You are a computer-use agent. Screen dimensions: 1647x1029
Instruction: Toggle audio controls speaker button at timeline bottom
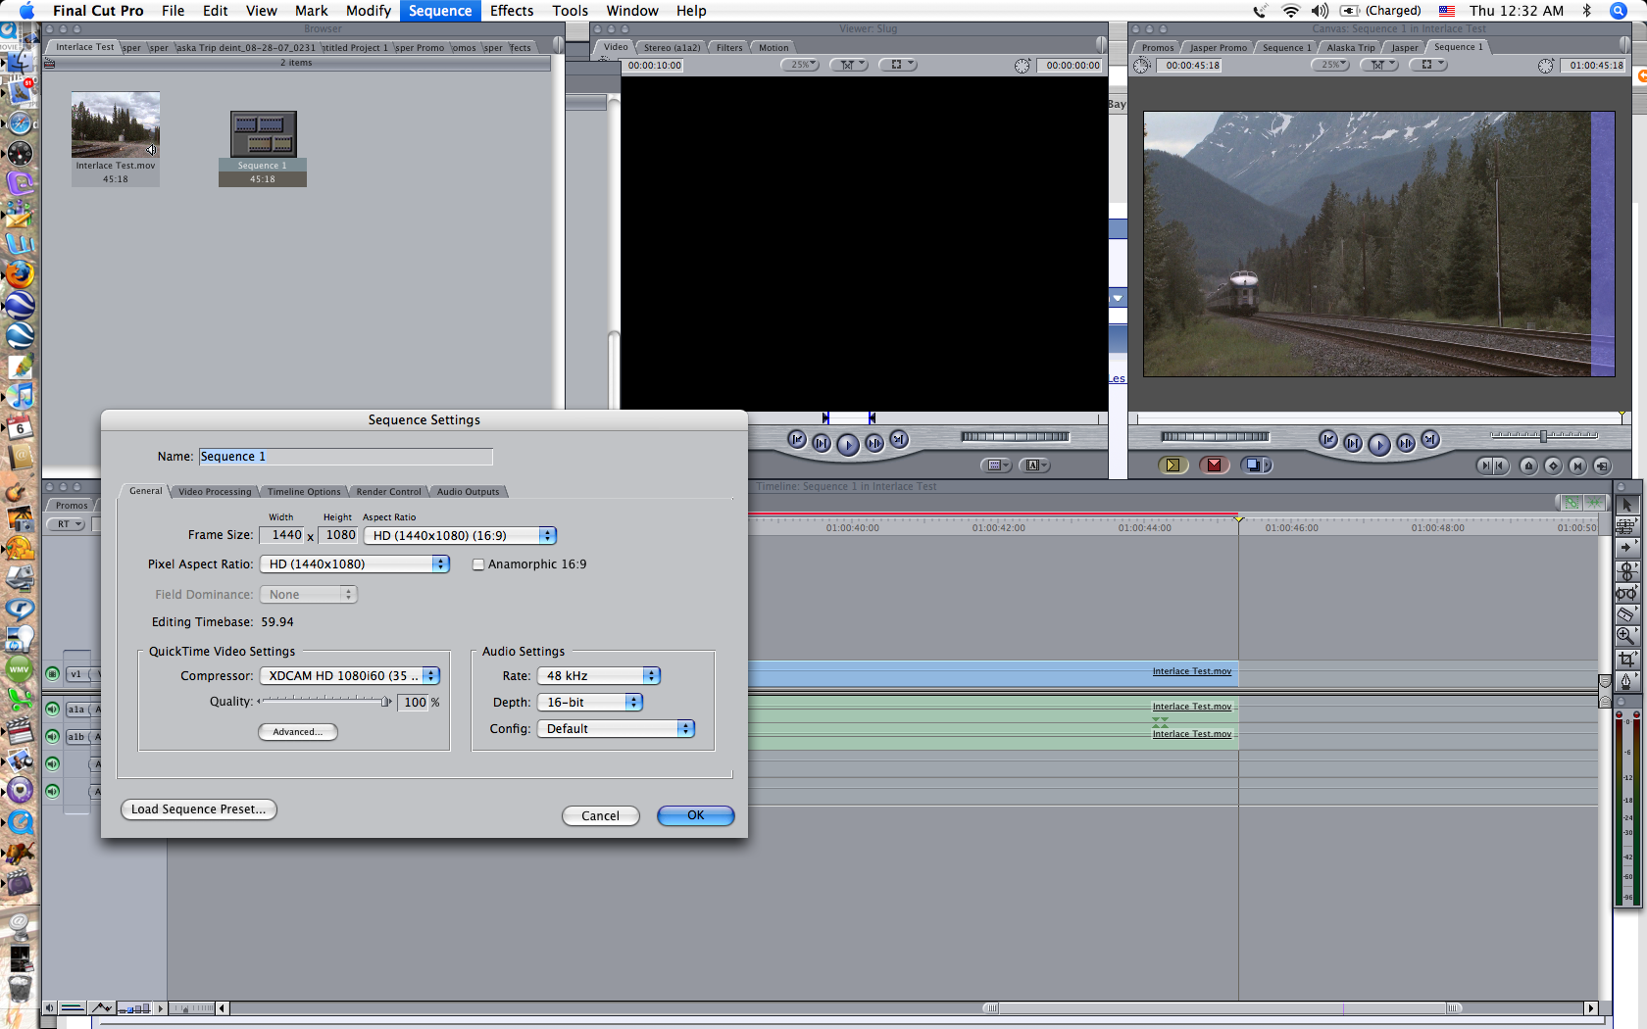coord(49,1007)
